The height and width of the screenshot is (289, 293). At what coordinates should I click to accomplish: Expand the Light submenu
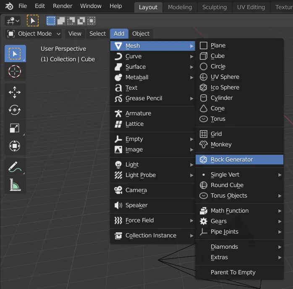(x=153, y=165)
